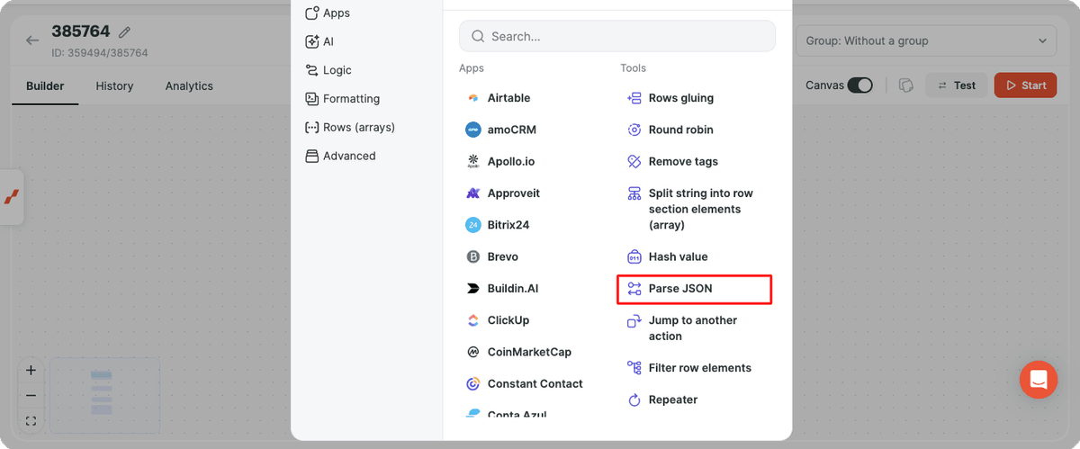Click the Test button
1080x449 pixels.
pos(956,85)
